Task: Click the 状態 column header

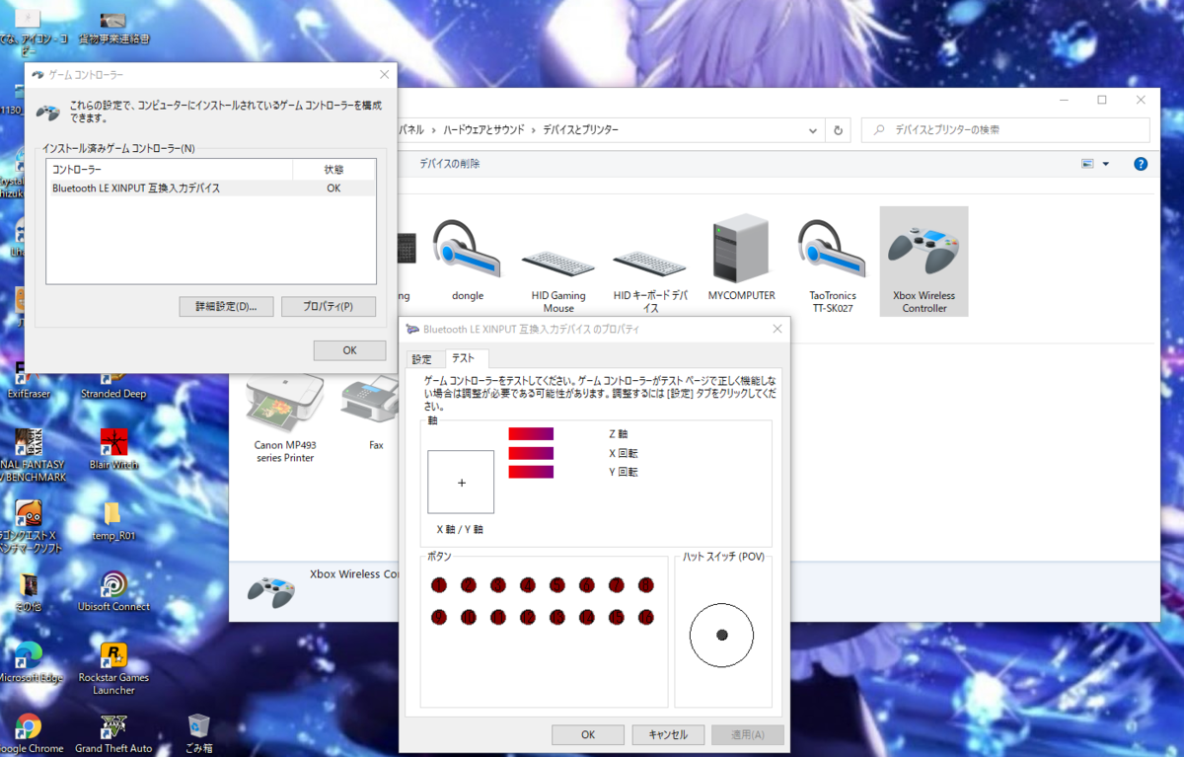Action: click(x=333, y=170)
